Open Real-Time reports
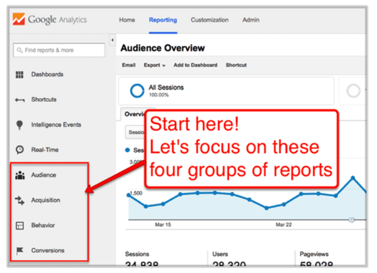Image resolution: width=377 pixels, height=273 pixels. 45,150
